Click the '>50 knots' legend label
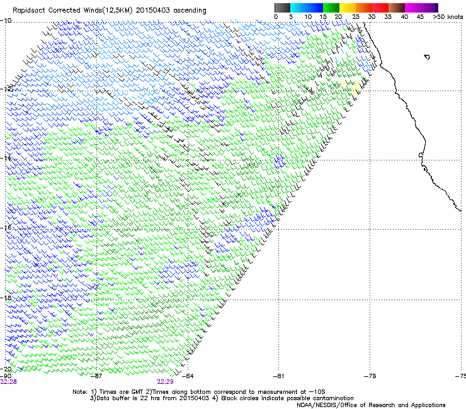This screenshot has width=466, height=409. [x=448, y=17]
